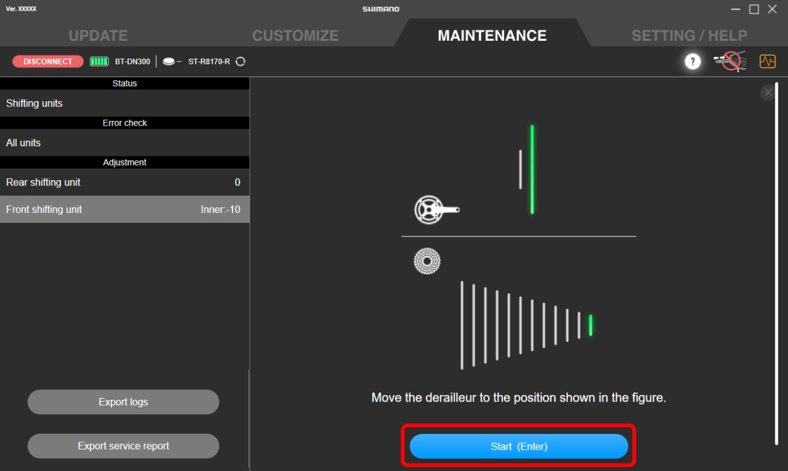Close the derailleur adjustment panel
This screenshot has height=471, width=788.
(768, 92)
